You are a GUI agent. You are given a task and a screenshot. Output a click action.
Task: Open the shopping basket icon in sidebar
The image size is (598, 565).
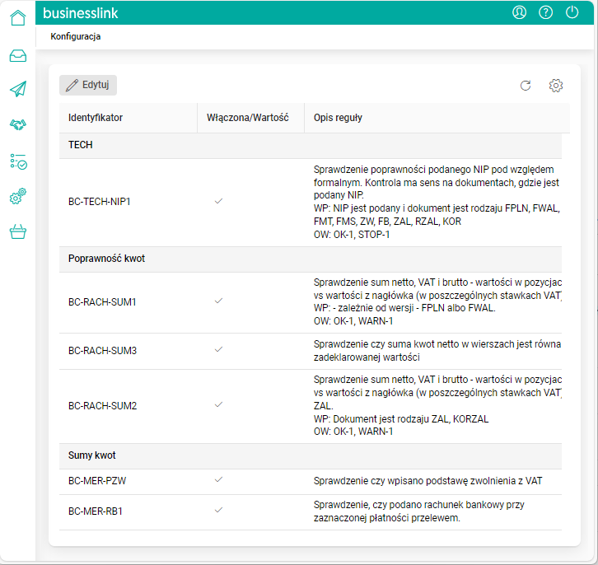pos(18,232)
